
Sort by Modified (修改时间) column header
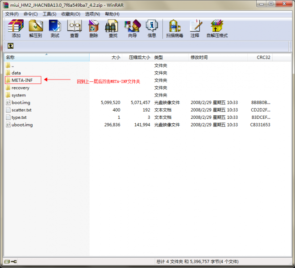[x=218, y=57]
